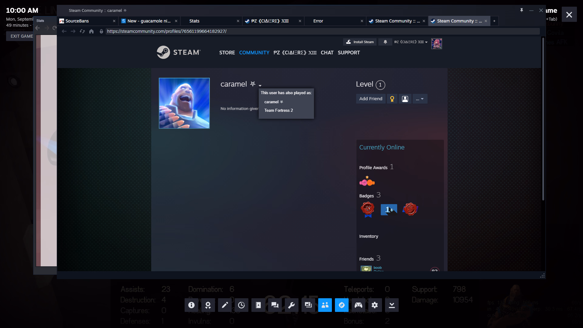Screen dimensions: 583x328
Task: Expand the account name dropdown
Action: click(411, 42)
